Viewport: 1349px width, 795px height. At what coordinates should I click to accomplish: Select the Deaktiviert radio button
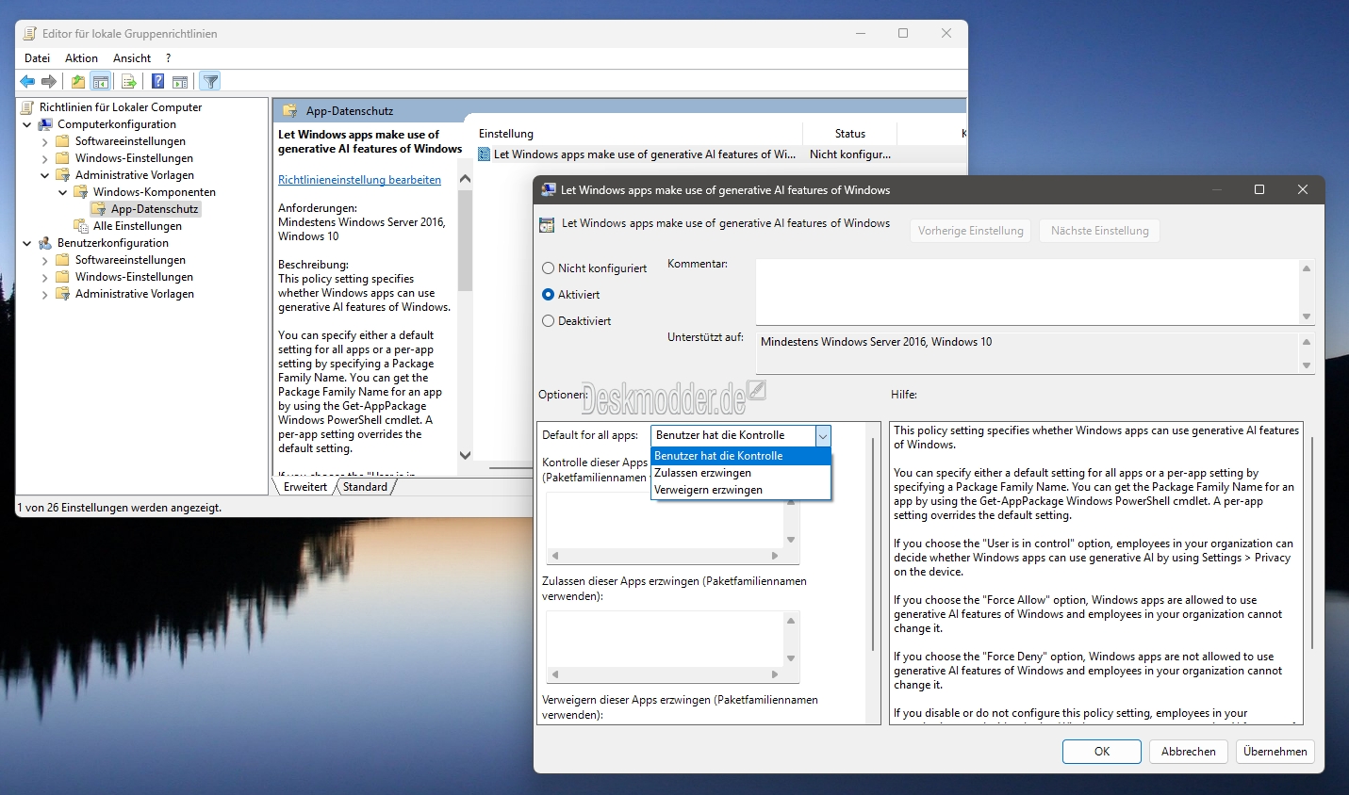point(548,321)
